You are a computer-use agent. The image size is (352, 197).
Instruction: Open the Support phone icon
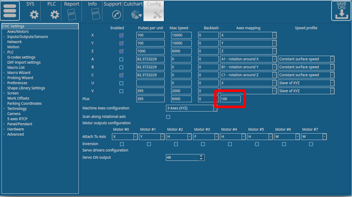click(x=117, y=15)
